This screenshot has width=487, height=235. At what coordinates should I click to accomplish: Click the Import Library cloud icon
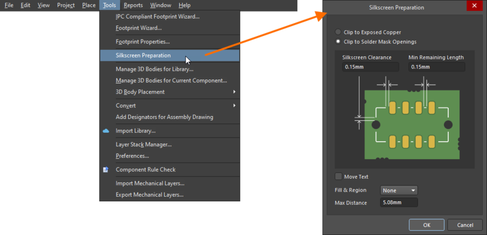[x=106, y=131]
